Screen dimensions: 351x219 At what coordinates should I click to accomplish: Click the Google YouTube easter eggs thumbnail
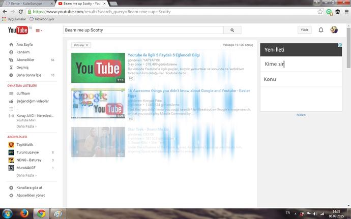(x=98, y=103)
